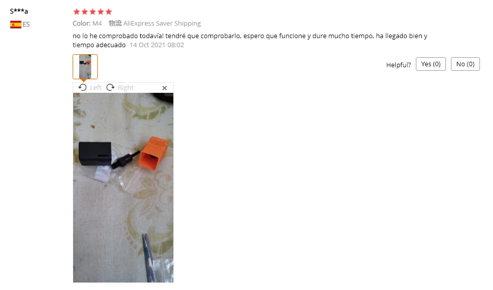Click the enlarged product photo
The width and height of the screenshot is (493, 290).
coord(123,188)
